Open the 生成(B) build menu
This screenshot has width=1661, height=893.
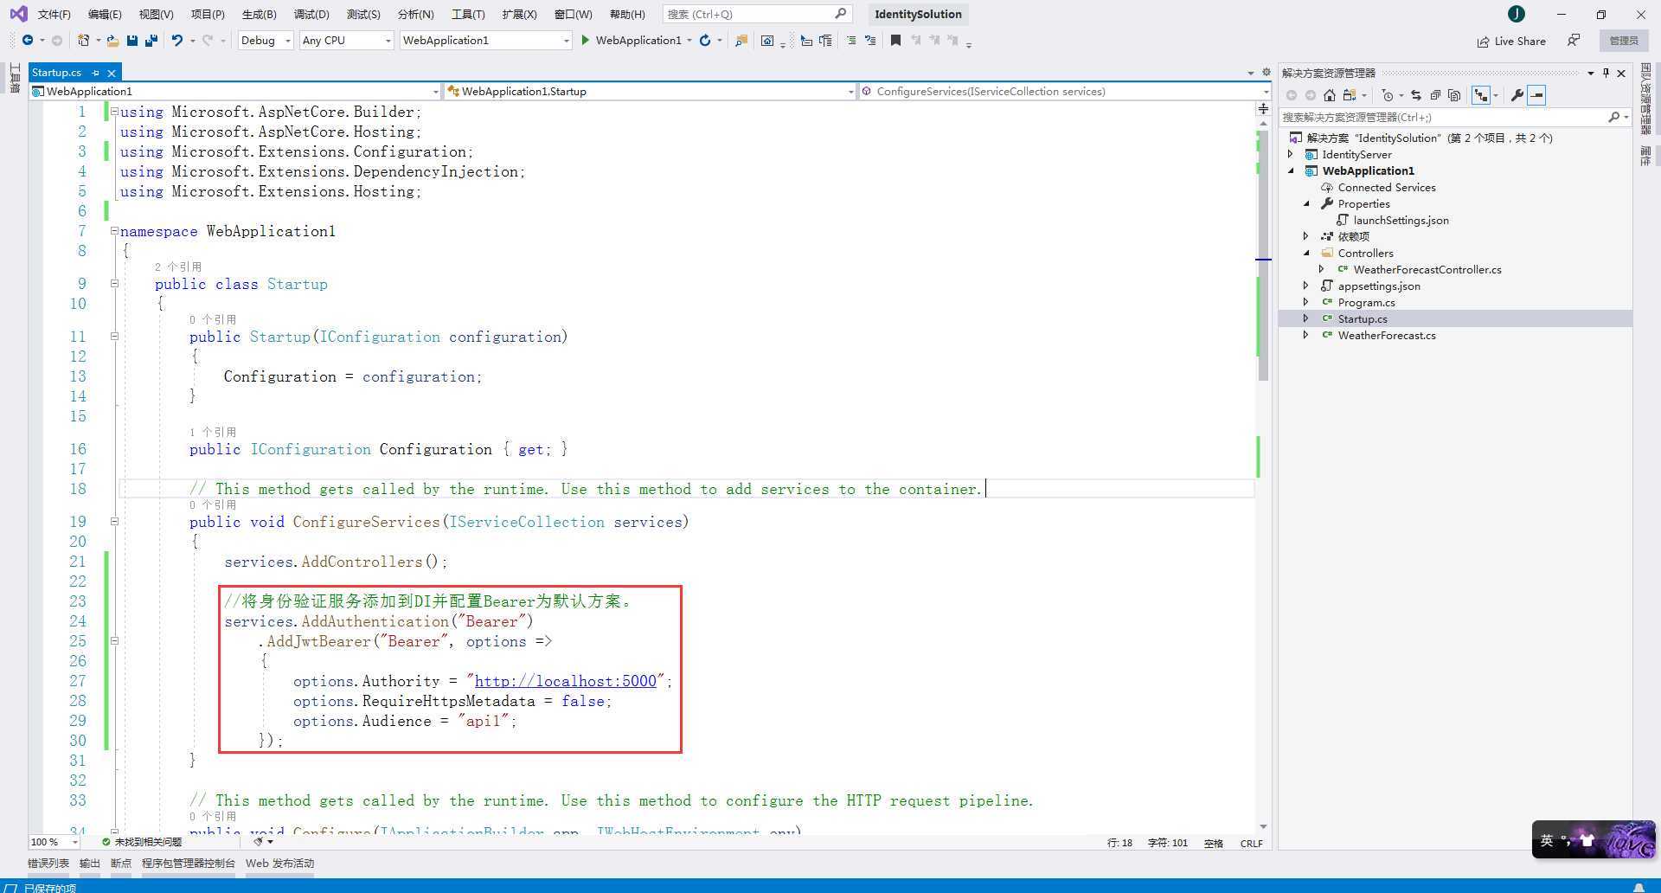tap(259, 14)
